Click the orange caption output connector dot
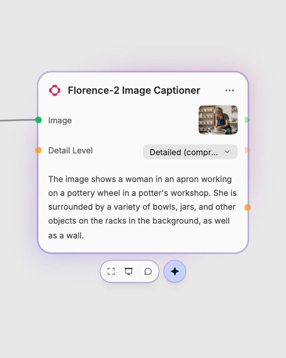This screenshot has width=286, height=358. pos(247,207)
